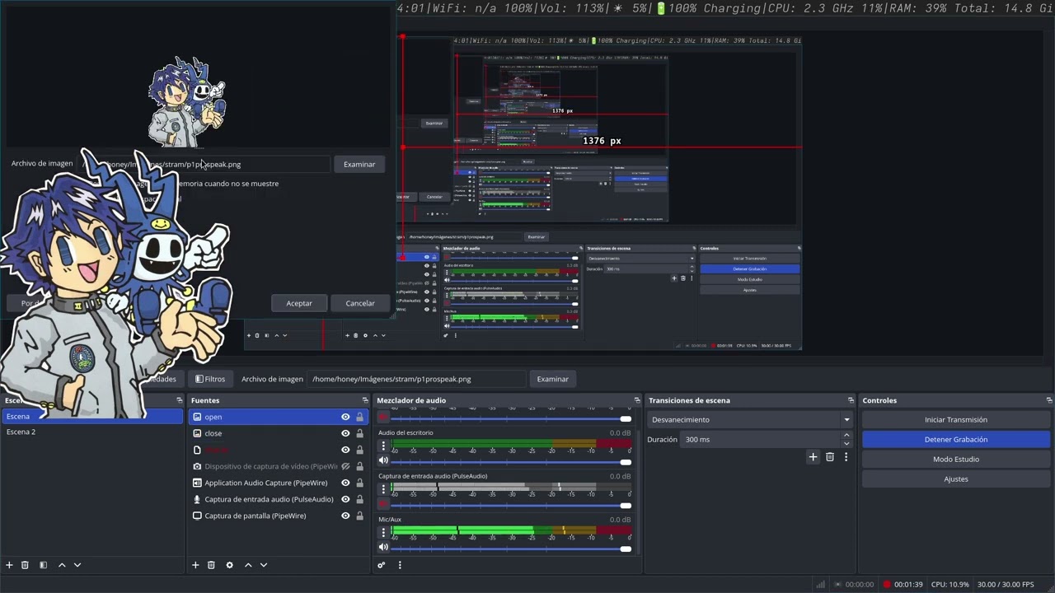This screenshot has height=593, width=1055.
Task: Add a new source in the Fuentes panel
Action: 195,565
